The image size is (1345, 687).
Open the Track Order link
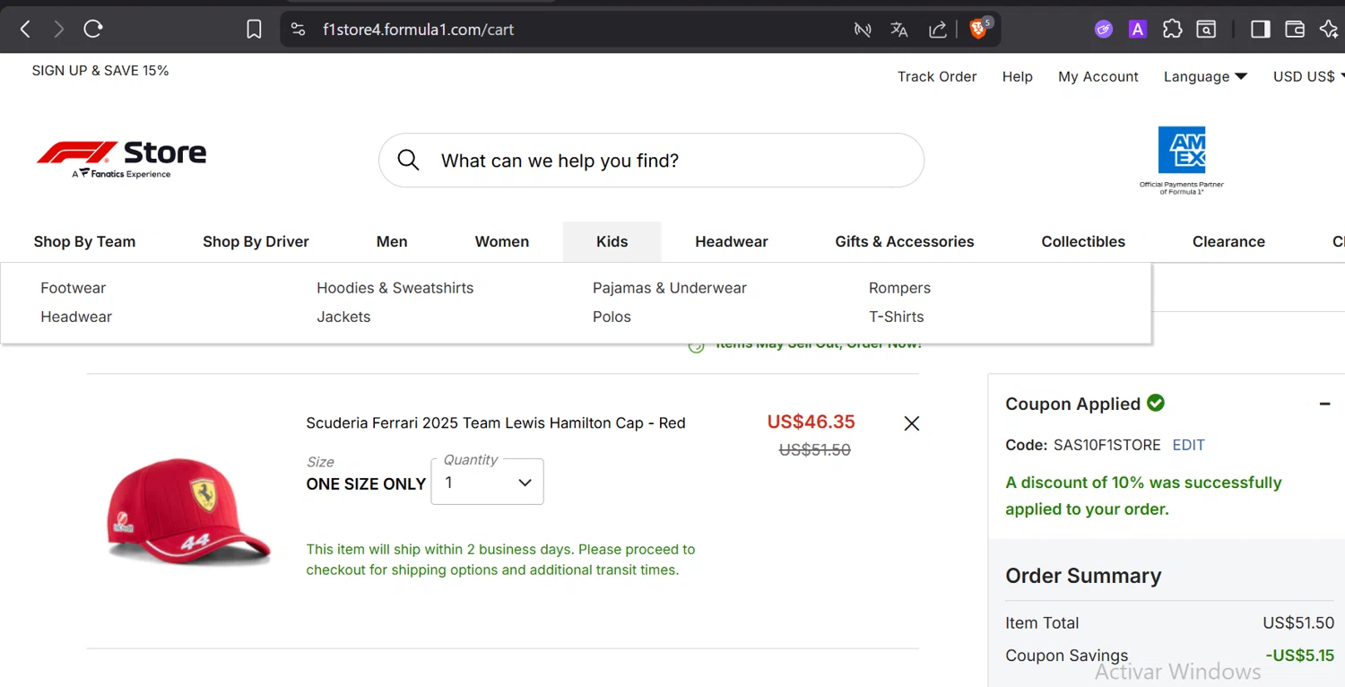pos(937,77)
